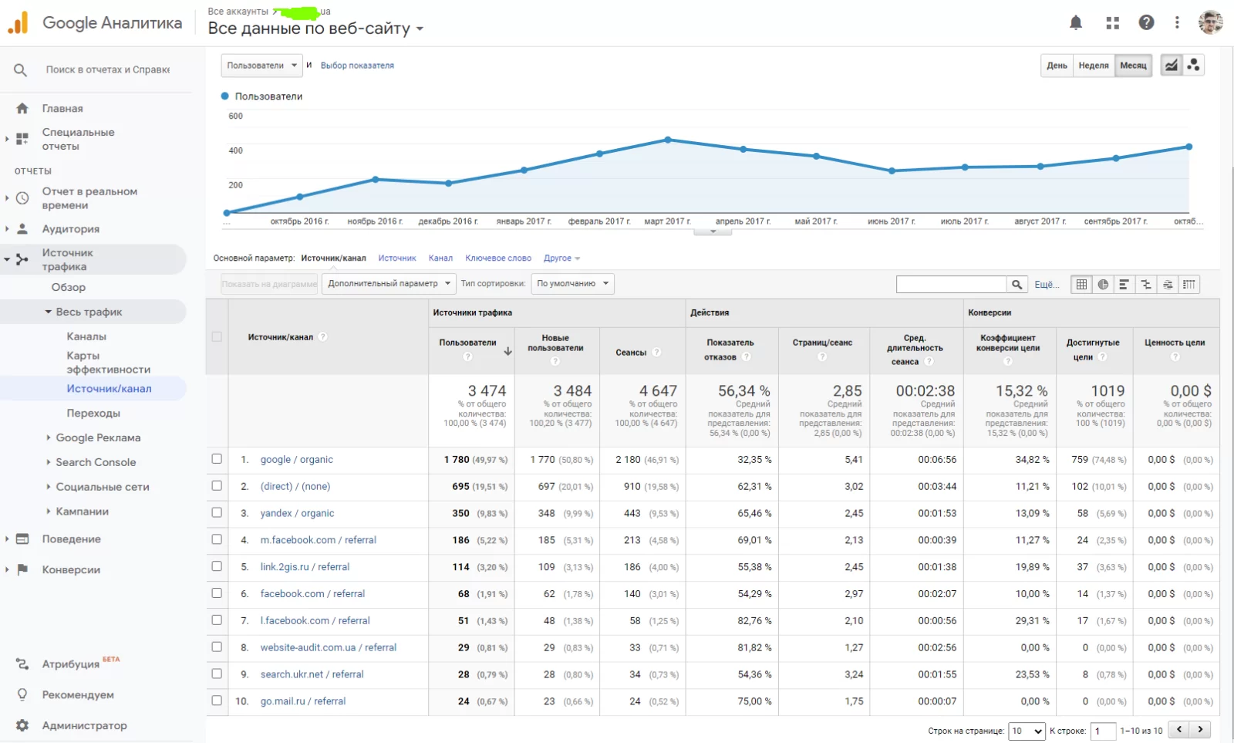The width and height of the screenshot is (1234, 743).
Task: Open the notifications bell
Action: [x=1076, y=22]
